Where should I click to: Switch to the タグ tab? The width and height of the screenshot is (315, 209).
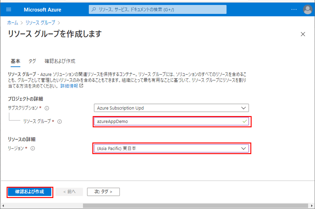pyautogui.click(x=32, y=61)
